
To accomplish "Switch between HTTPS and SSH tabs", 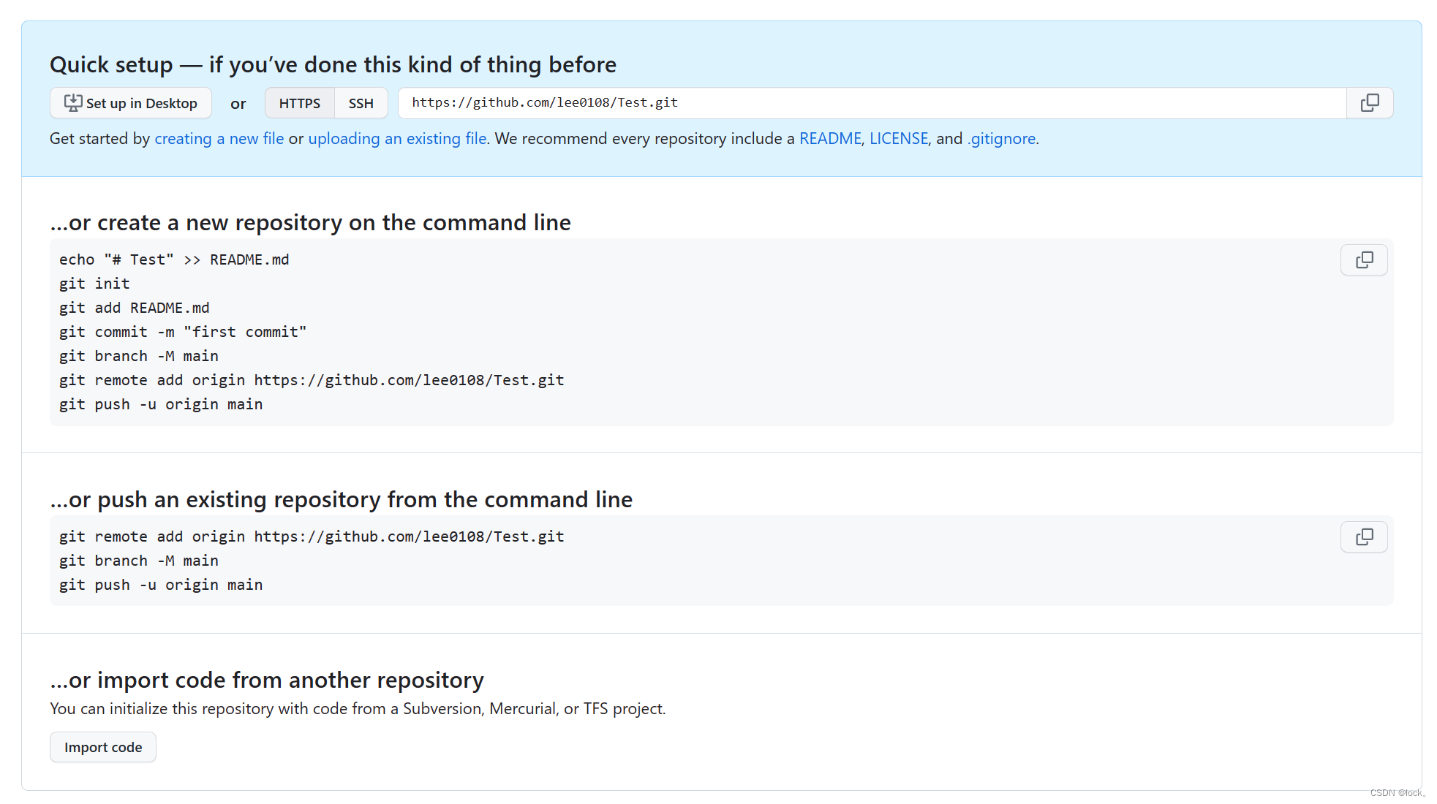I will pos(361,102).
